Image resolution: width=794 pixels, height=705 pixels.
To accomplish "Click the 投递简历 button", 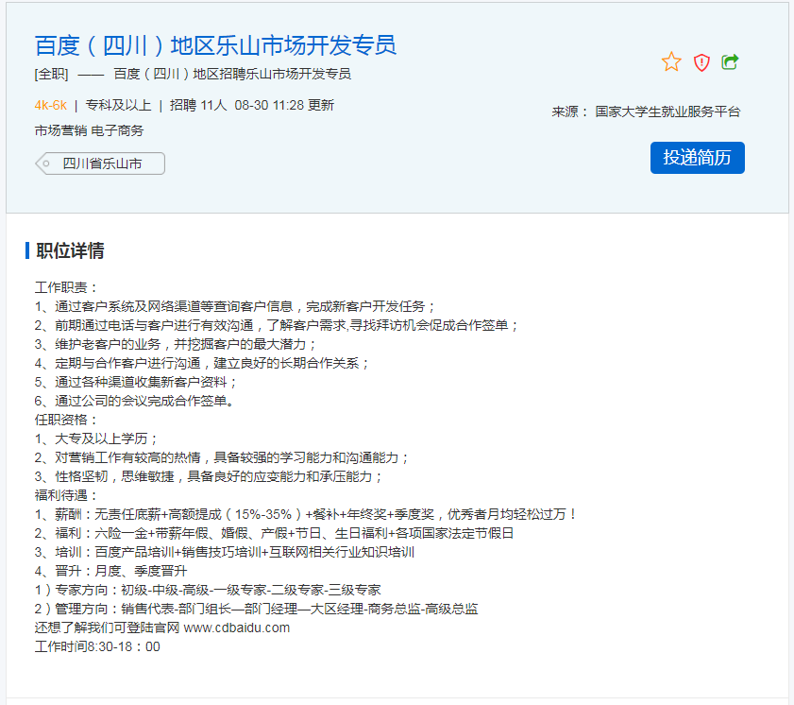I will [698, 158].
